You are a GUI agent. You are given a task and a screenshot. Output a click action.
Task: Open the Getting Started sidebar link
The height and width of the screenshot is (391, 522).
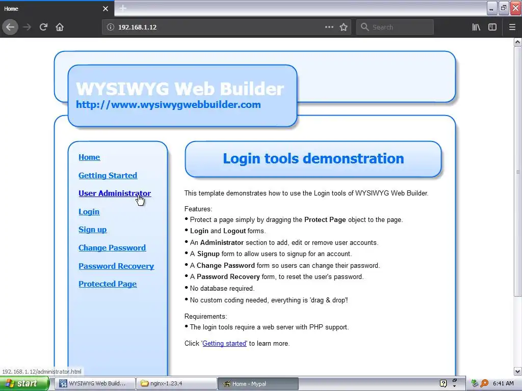point(108,175)
